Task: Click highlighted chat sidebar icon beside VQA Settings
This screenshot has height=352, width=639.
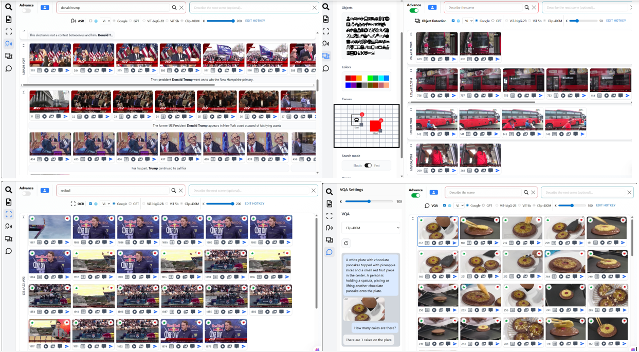Action: pos(330,252)
